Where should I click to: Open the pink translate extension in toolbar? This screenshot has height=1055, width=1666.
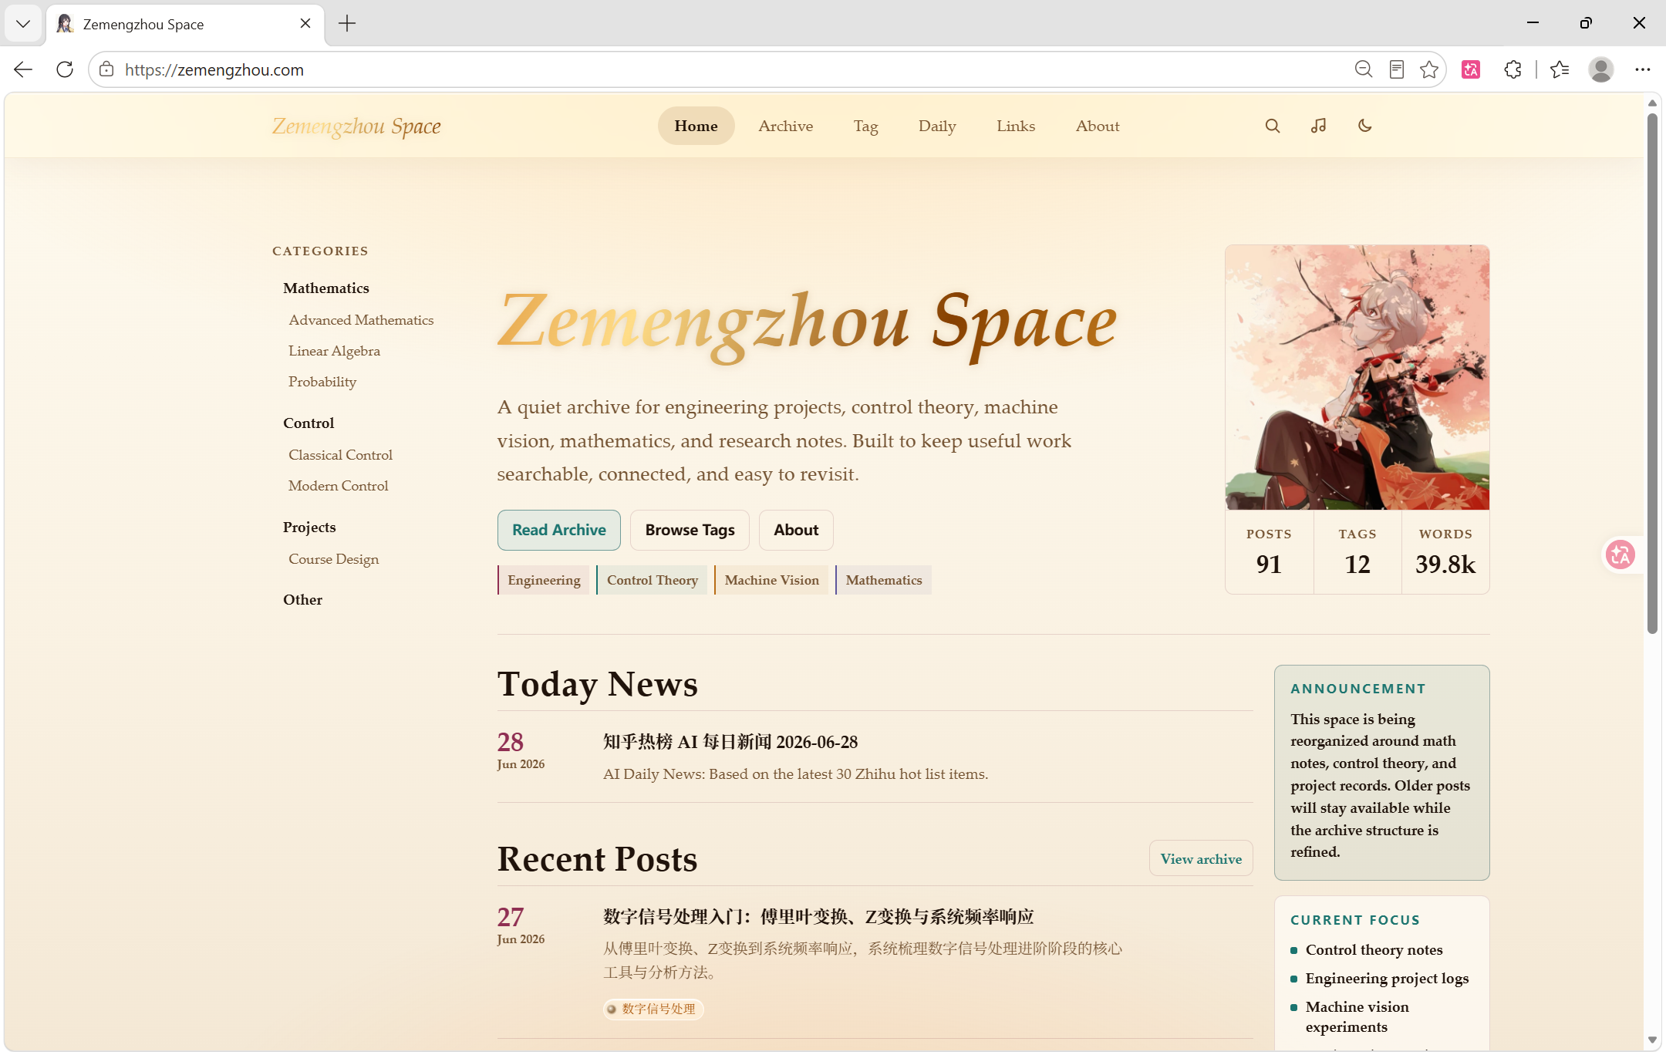1471,69
